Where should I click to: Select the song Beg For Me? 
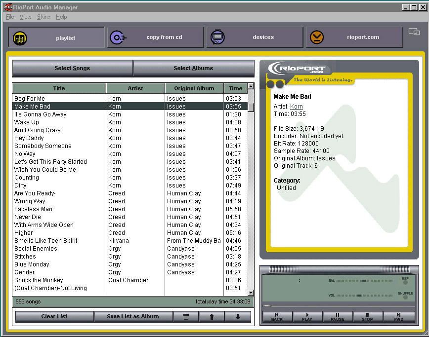click(130, 99)
